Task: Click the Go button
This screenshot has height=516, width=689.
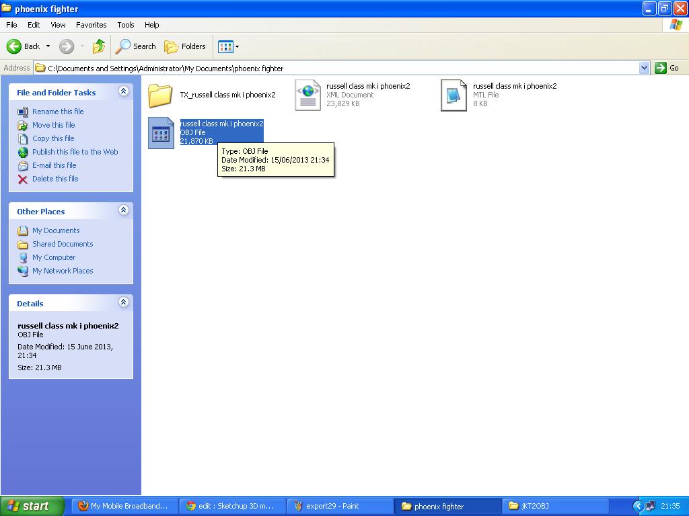Action: click(667, 68)
